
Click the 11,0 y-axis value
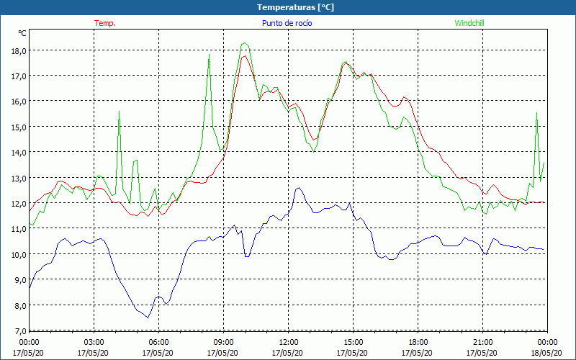pos(19,229)
